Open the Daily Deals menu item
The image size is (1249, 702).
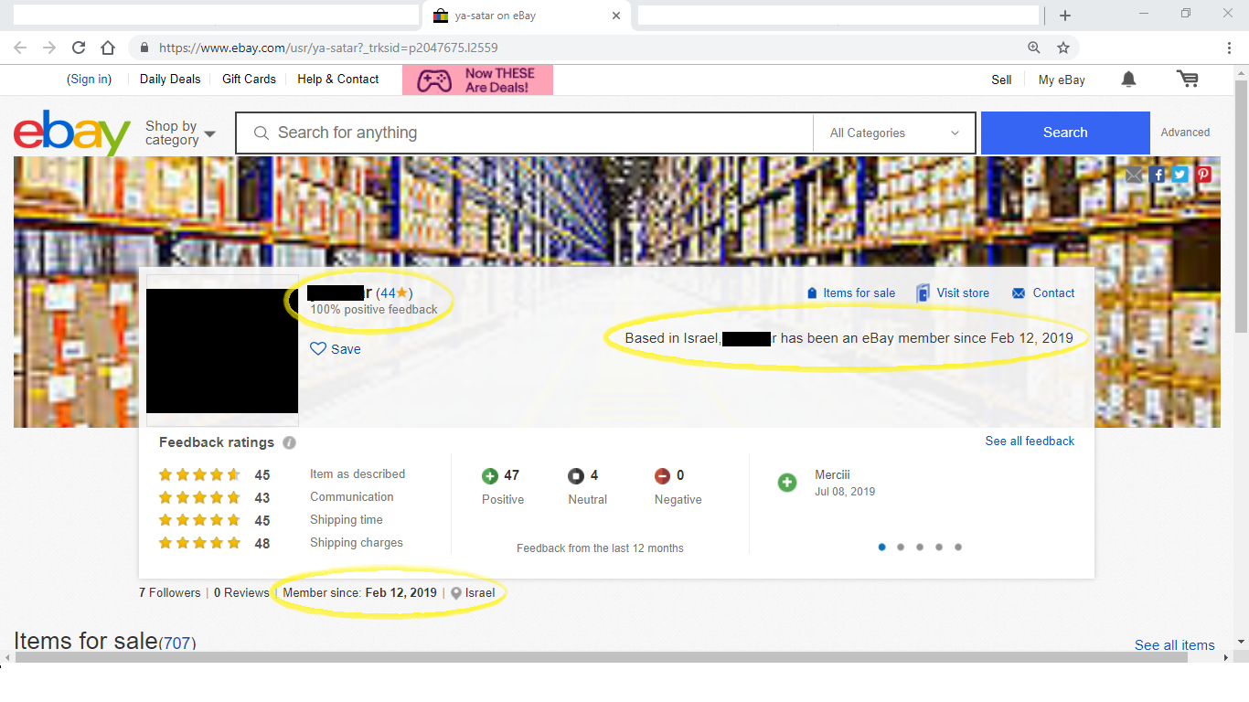coord(170,80)
